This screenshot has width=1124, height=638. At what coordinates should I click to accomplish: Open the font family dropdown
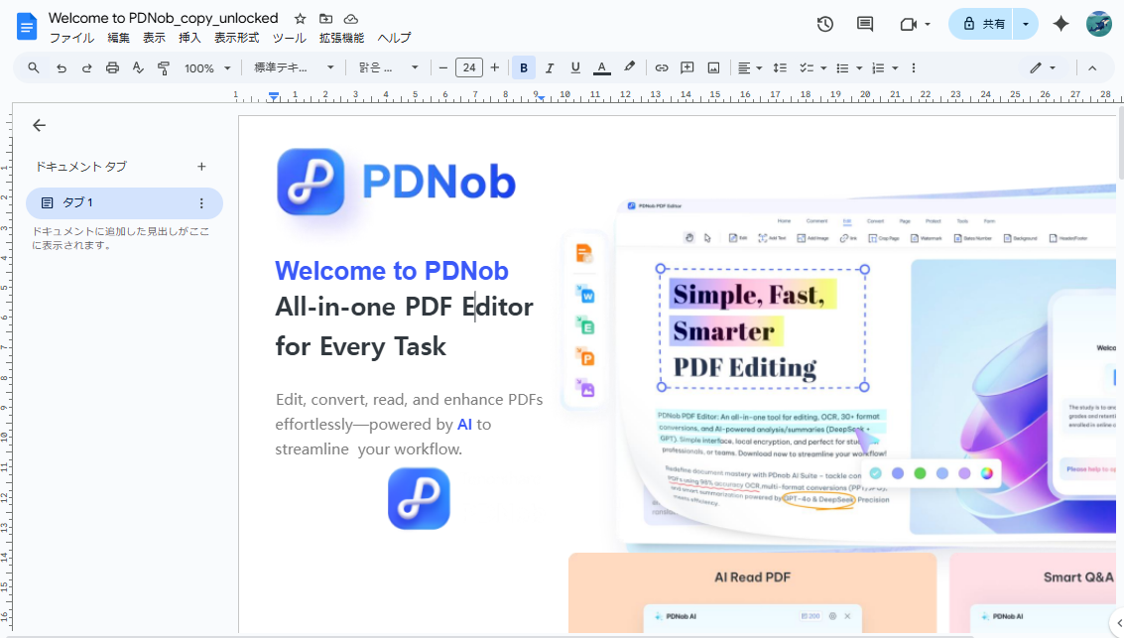tap(389, 68)
